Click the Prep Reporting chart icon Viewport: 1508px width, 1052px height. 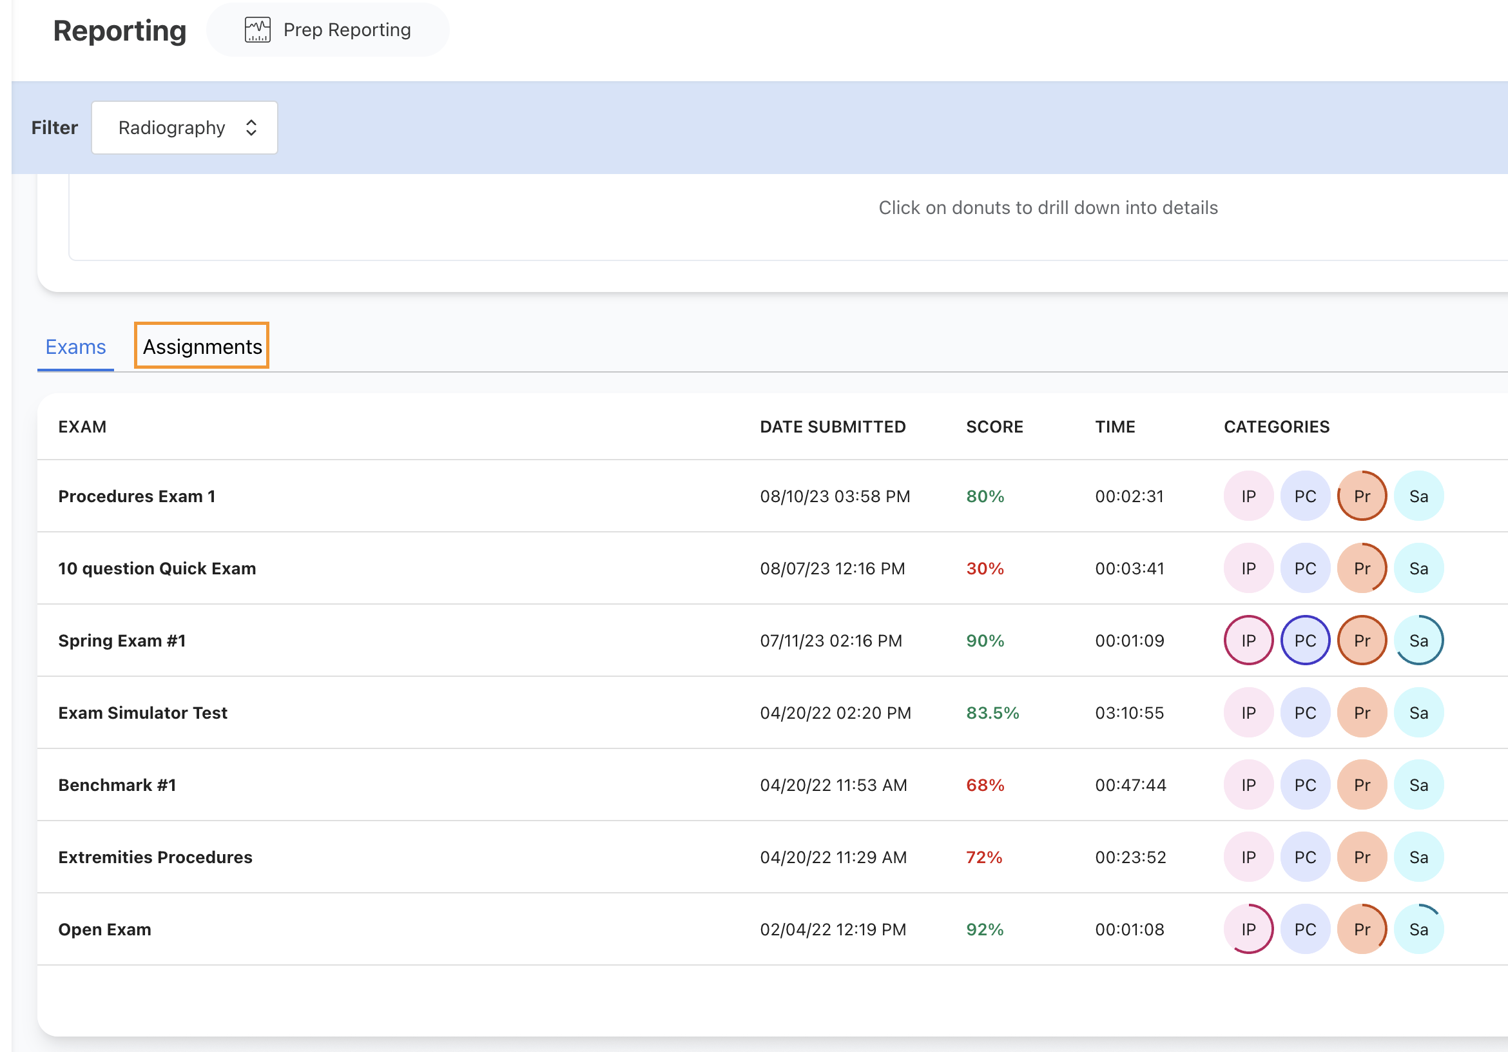tap(258, 30)
